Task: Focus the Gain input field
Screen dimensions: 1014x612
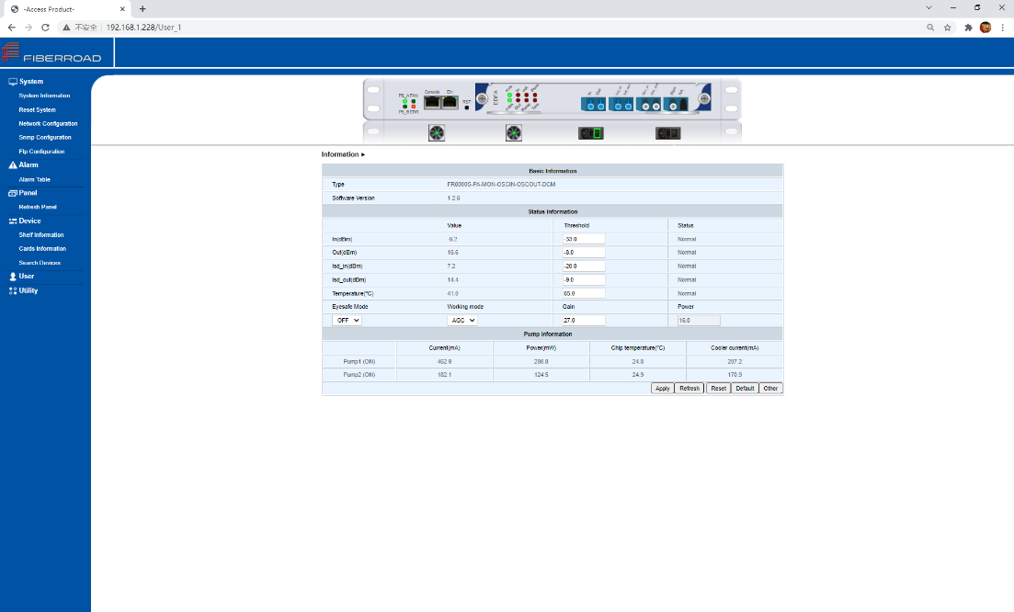Action: (584, 321)
